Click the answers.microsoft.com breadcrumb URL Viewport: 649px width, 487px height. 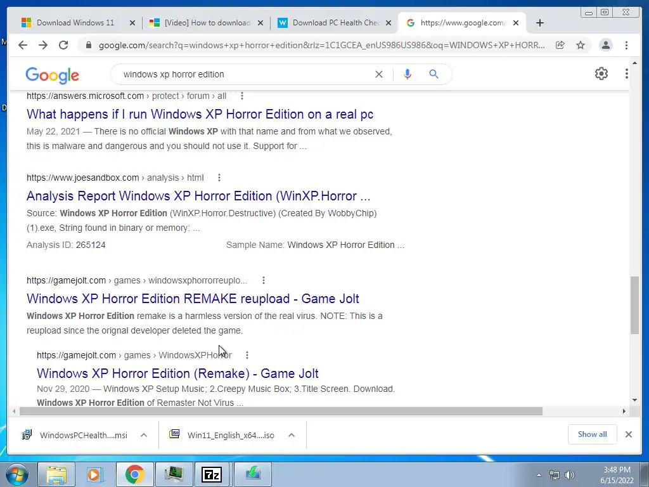126,96
